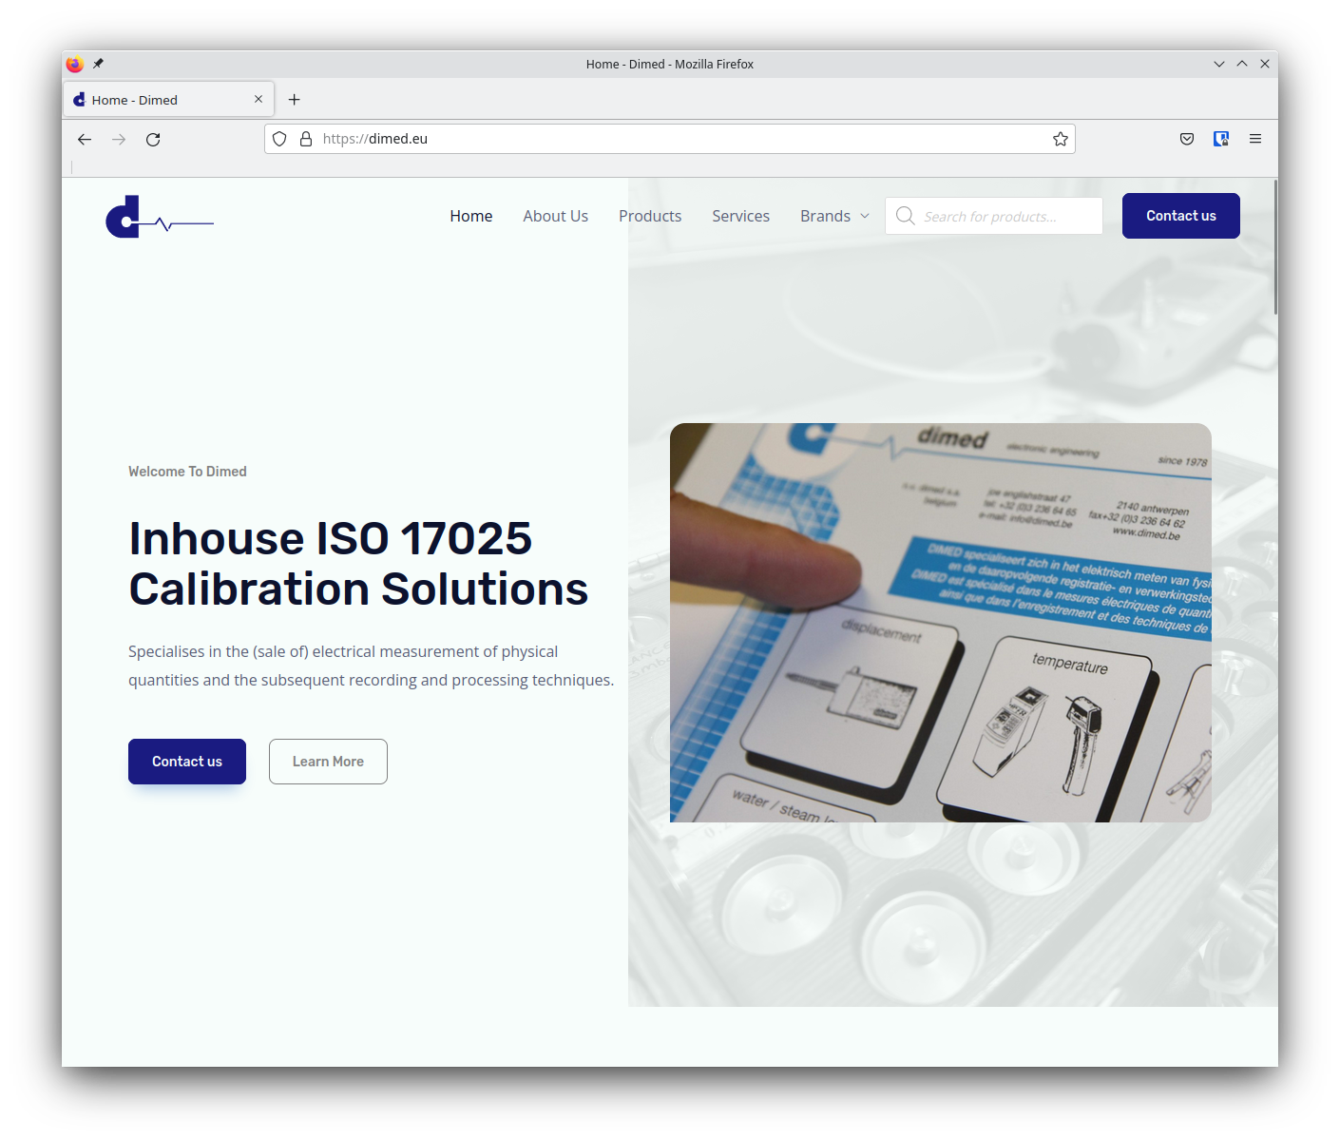Open the Firefox hamburger menu
Viewport: 1340px width, 1140px height.
pyautogui.click(x=1255, y=140)
